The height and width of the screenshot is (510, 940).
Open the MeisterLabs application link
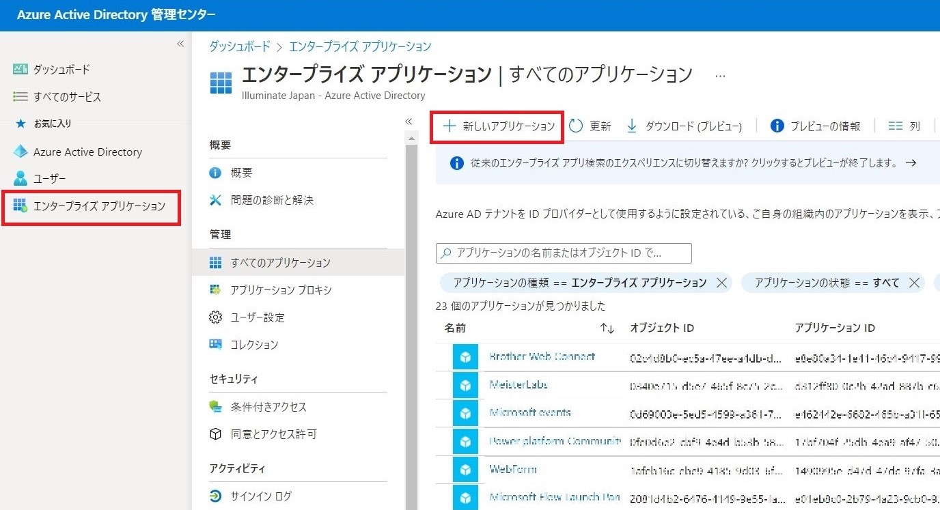[x=519, y=384]
